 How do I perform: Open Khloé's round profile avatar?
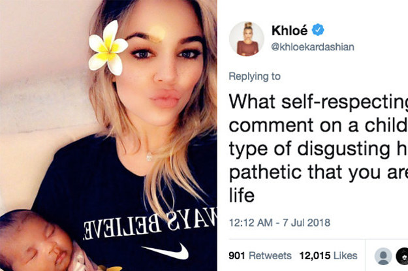(x=246, y=39)
